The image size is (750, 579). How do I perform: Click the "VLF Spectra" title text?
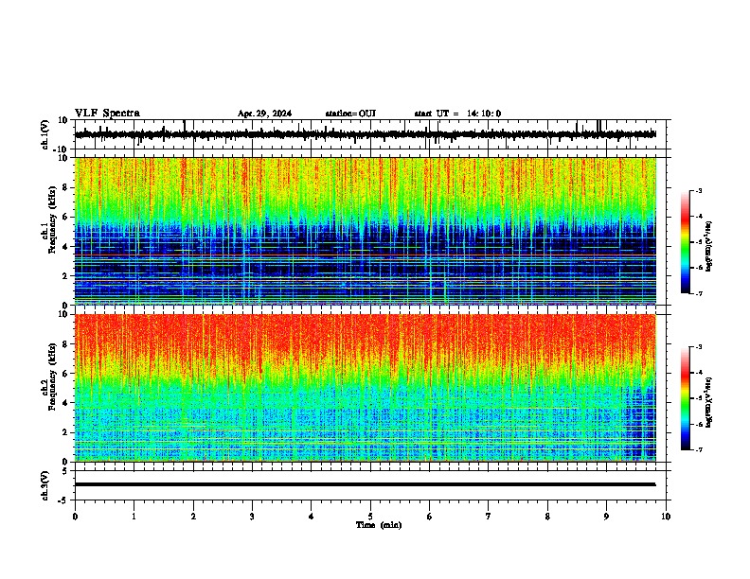(107, 114)
